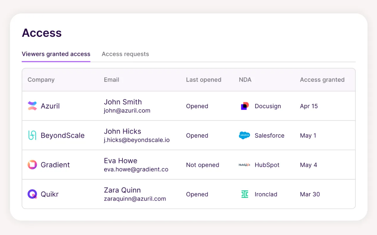The width and height of the screenshot is (377, 235).
Task: Click the email john@azuril.com
Action: 127,110
